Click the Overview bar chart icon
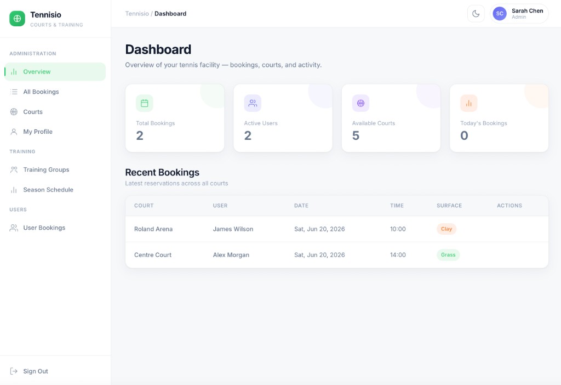This screenshot has width=561, height=385. [x=14, y=72]
